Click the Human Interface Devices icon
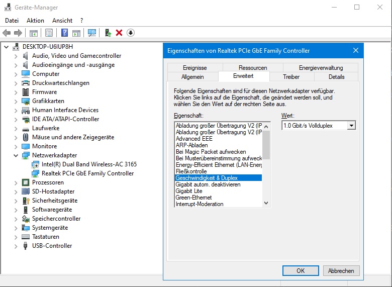The width and height of the screenshot is (392, 287). coord(26,110)
